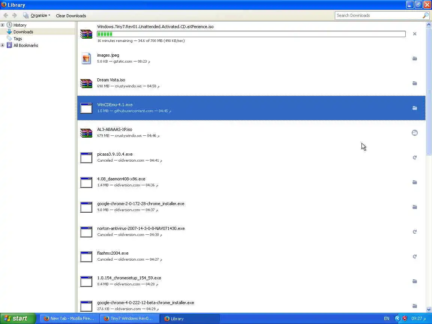Image resolution: width=432 pixels, height=324 pixels.
Task: Select google-chrome-4-0-222-12-beta-chrome_installer.exe name
Action: 145,303
